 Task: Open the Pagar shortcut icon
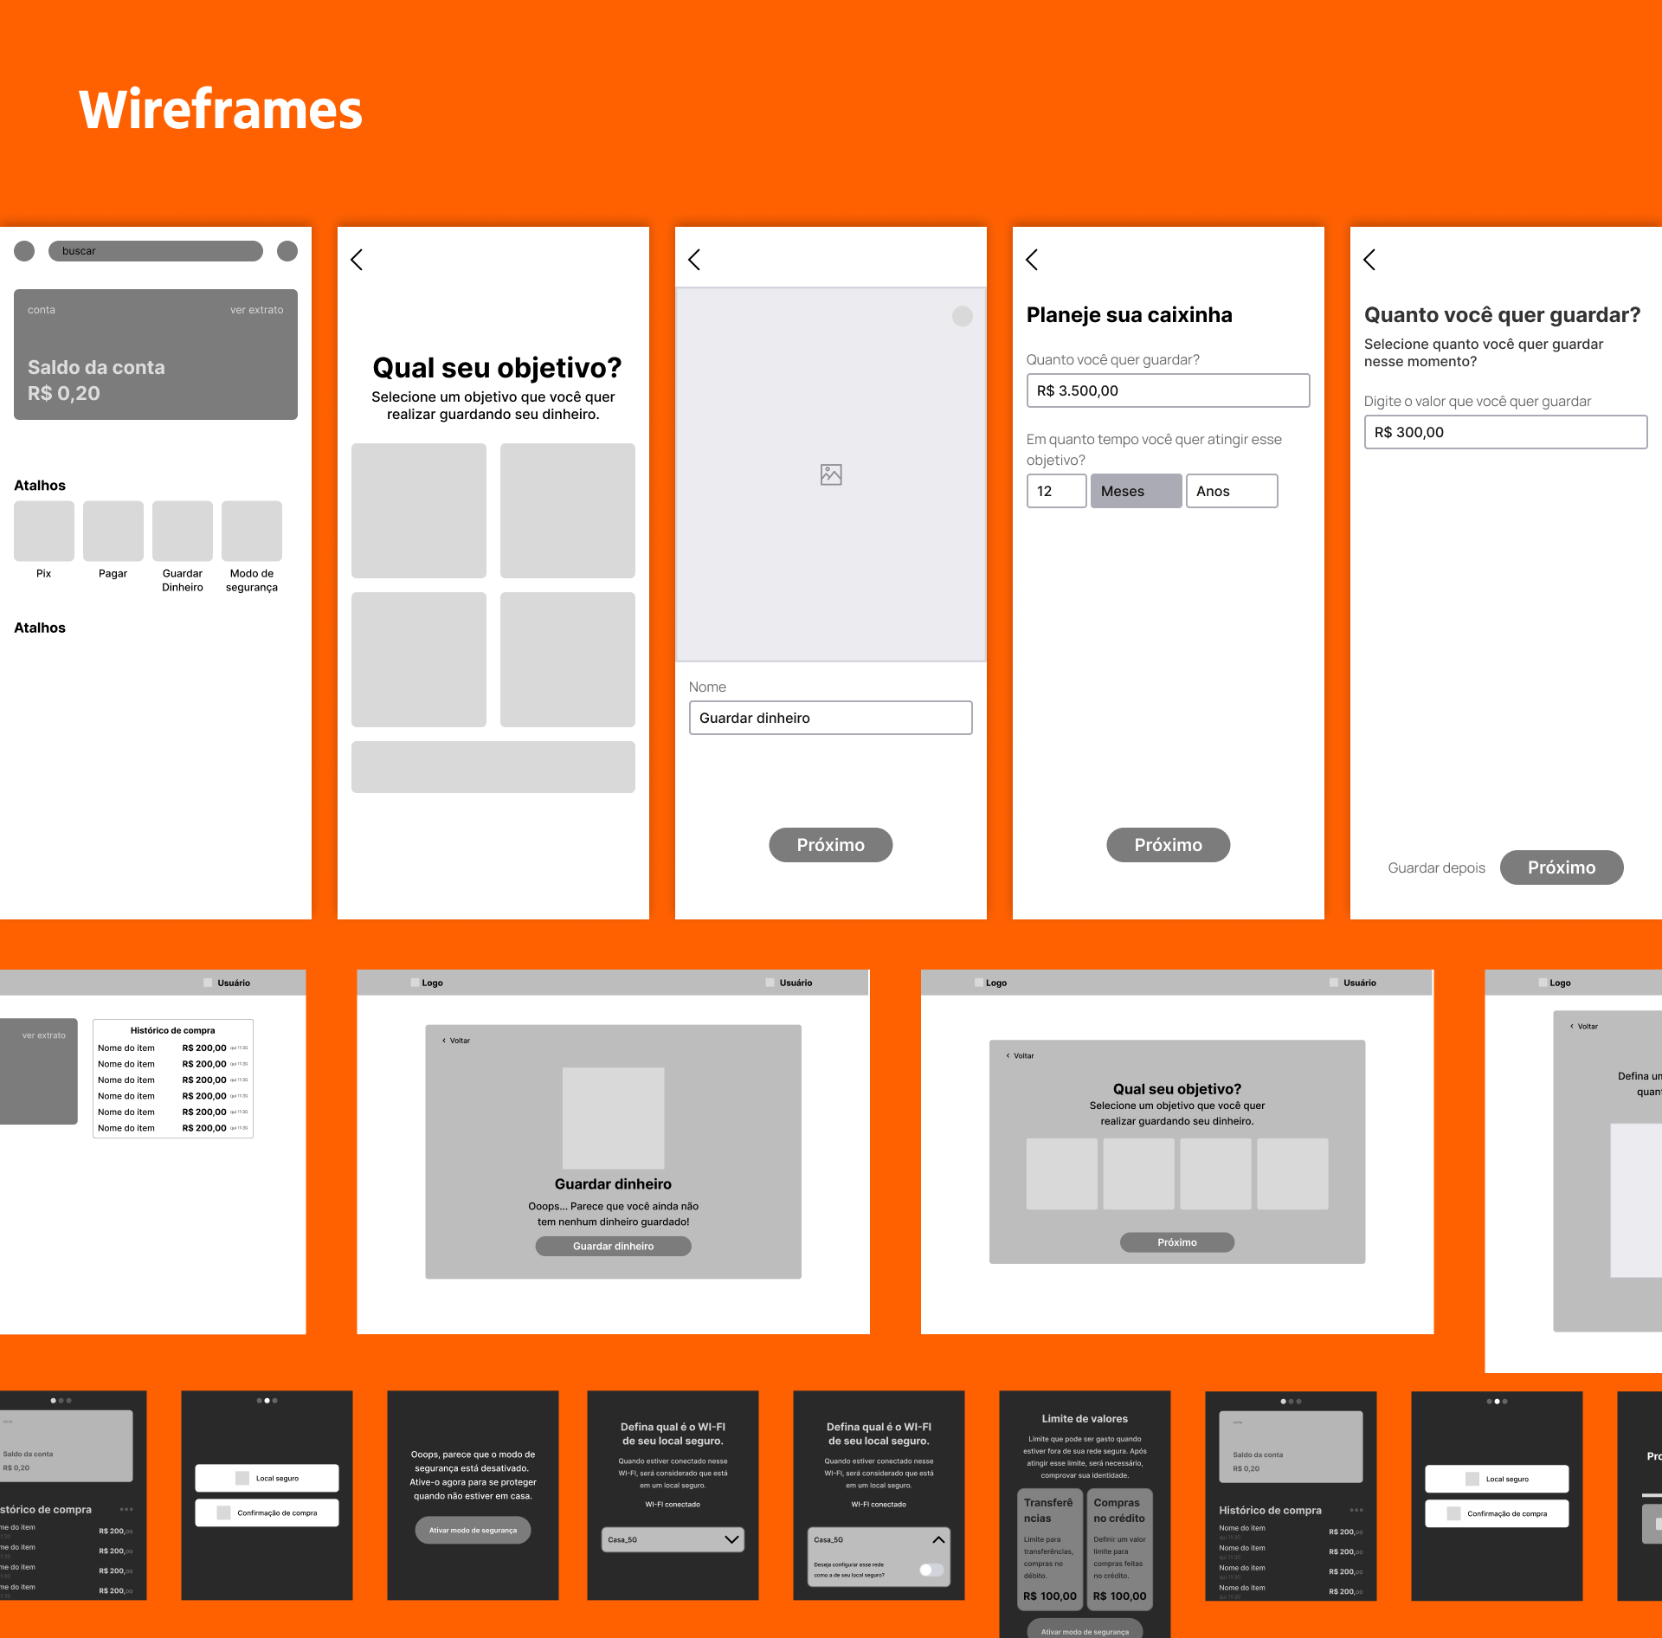[x=113, y=531]
